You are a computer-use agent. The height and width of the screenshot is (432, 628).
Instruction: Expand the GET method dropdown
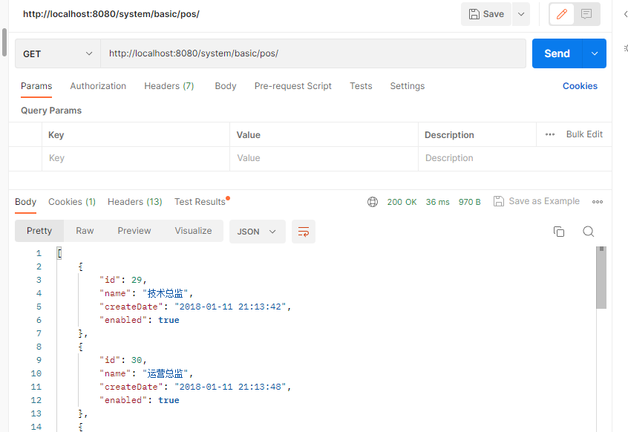[57, 54]
